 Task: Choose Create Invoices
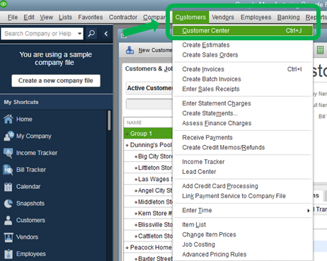point(203,69)
